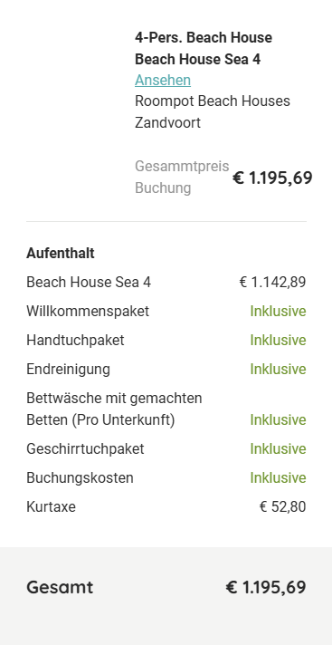Click the Gesammtpreis Buchung label
The width and height of the screenshot is (332, 645).
pyautogui.click(x=182, y=178)
